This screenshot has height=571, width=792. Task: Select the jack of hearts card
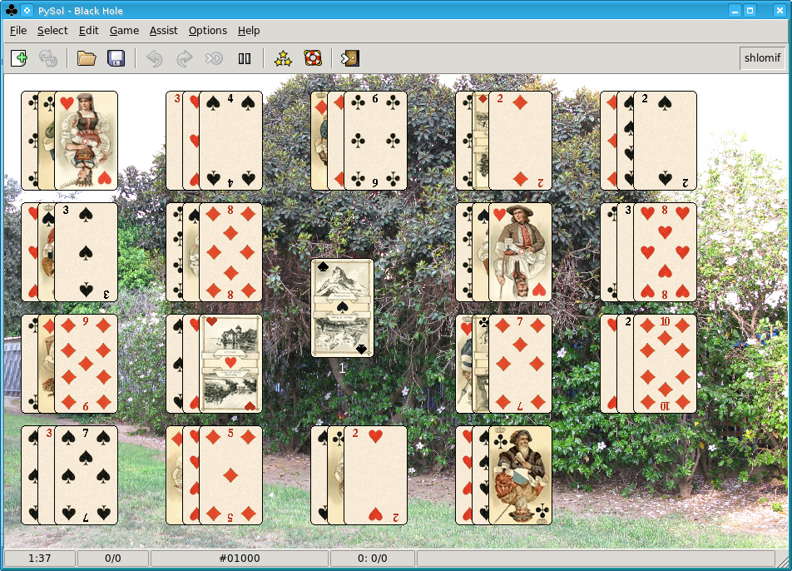coord(520,252)
